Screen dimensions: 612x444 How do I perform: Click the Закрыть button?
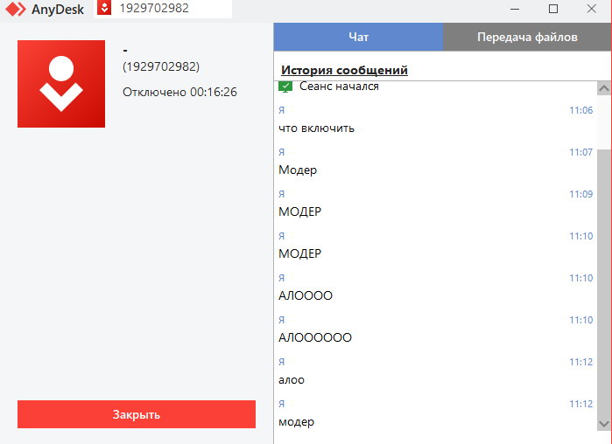click(137, 414)
